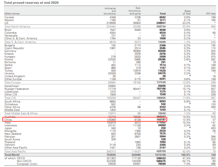This screenshot has height=167, width=218.
Task: Select the 'Total North America' row label
Action: 17,26
